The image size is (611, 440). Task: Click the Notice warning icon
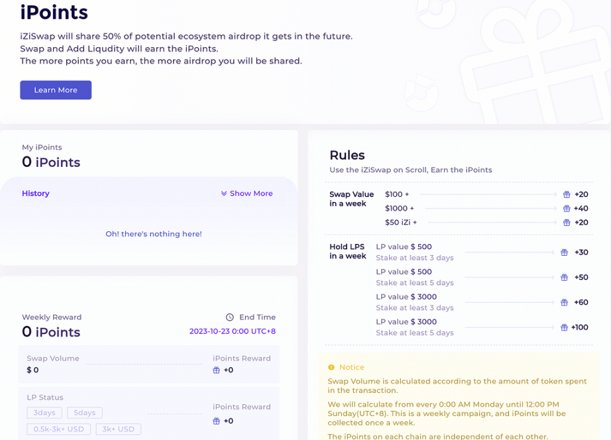tap(331, 367)
